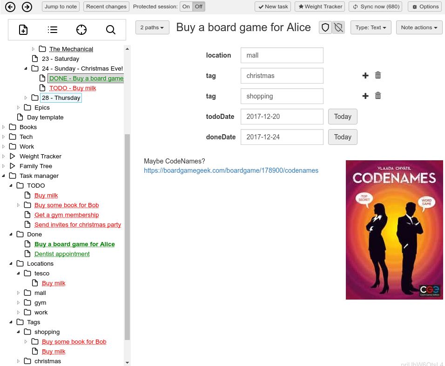This screenshot has height=366, width=445.
Task: Open search with the magnifier icon
Action: (x=111, y=30)
